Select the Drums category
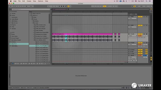This screenshot has height=90, width=161. click(13, 15)
